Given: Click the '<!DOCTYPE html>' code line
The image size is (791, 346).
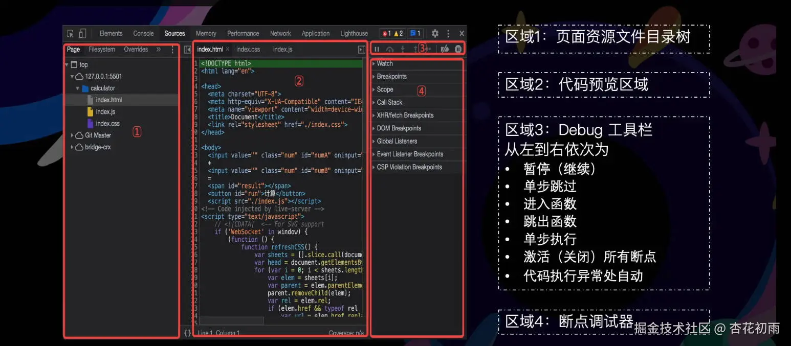Looking at the screenshot, I should click(x=226, y=64).
